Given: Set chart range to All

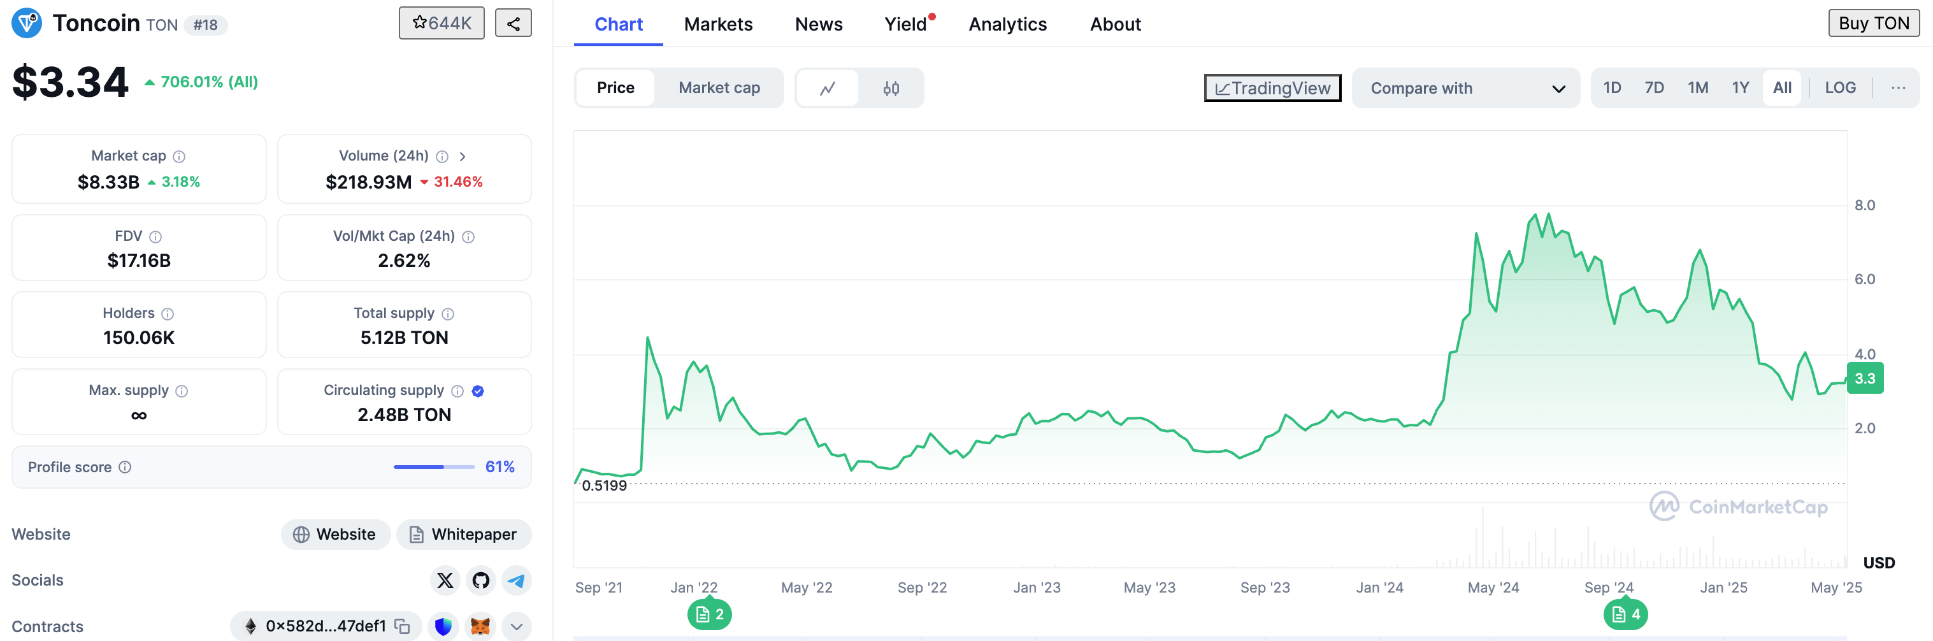Looking at the screenshot, I should (1782, 88).
